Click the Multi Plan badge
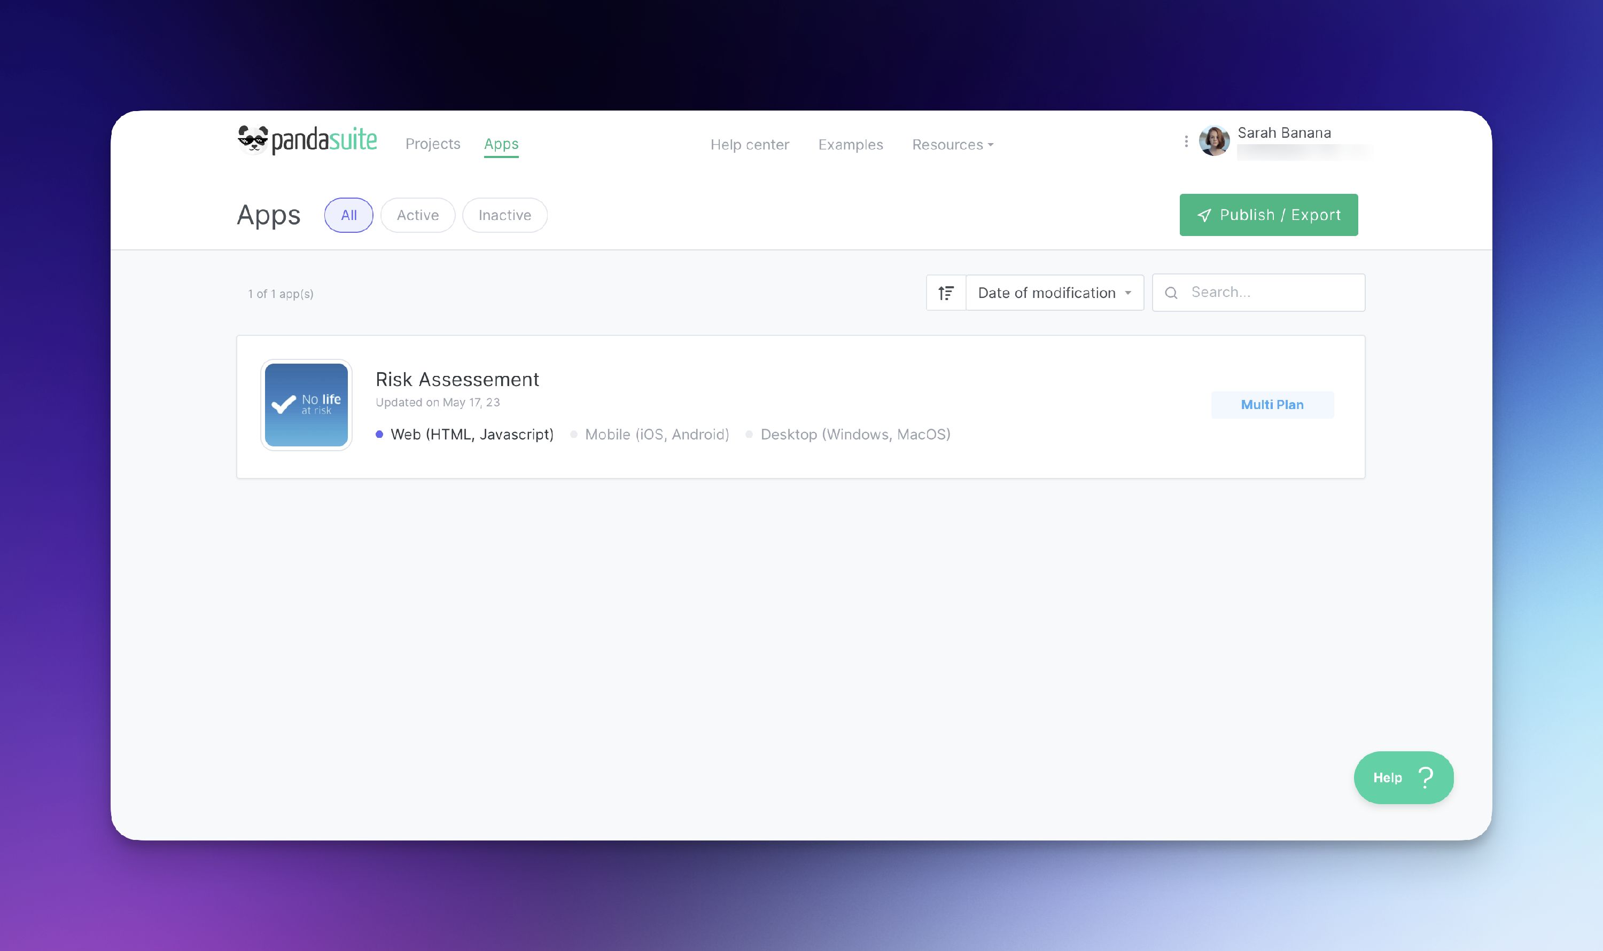This screenshot has width=1603, height=951. point(1272,404)
